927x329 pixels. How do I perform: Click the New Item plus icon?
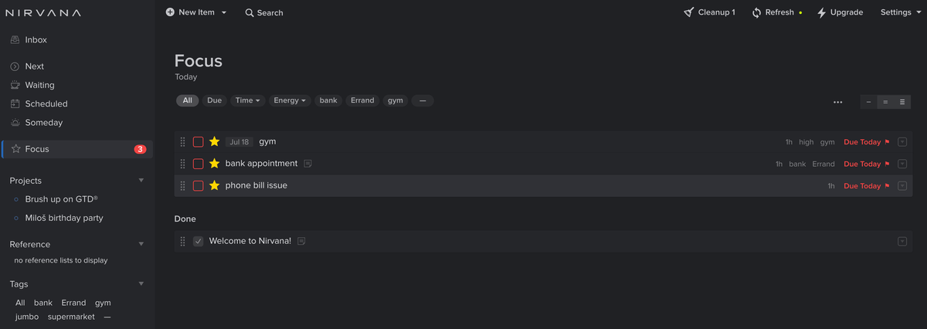(x=170, y=12)
